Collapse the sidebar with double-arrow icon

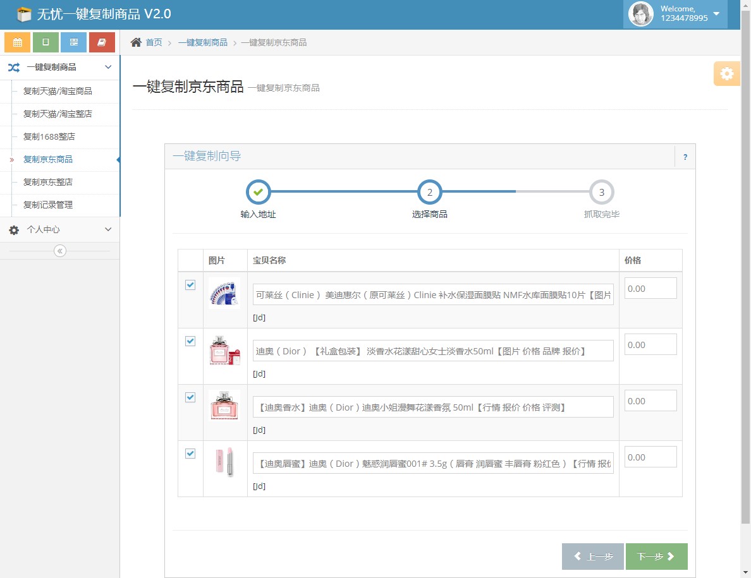click(x=60, y=251)
